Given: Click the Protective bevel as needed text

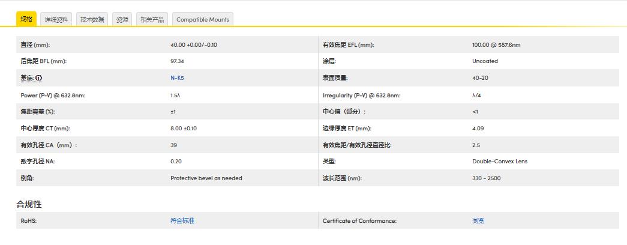Looking at the screenshot, I should point(206,178).
